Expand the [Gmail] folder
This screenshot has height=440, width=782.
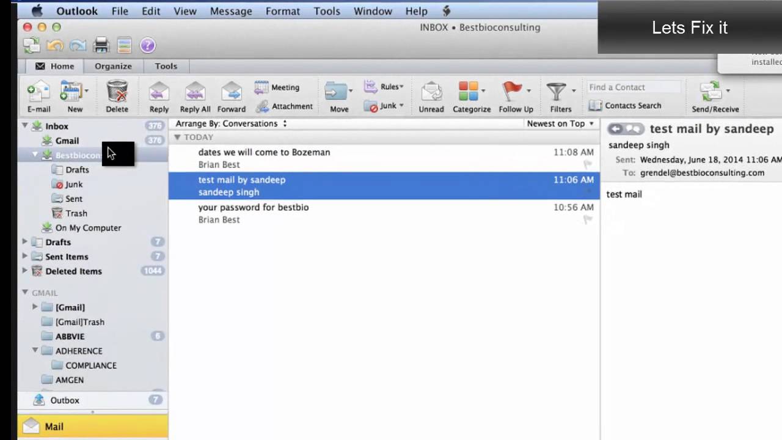click(35, 307)
